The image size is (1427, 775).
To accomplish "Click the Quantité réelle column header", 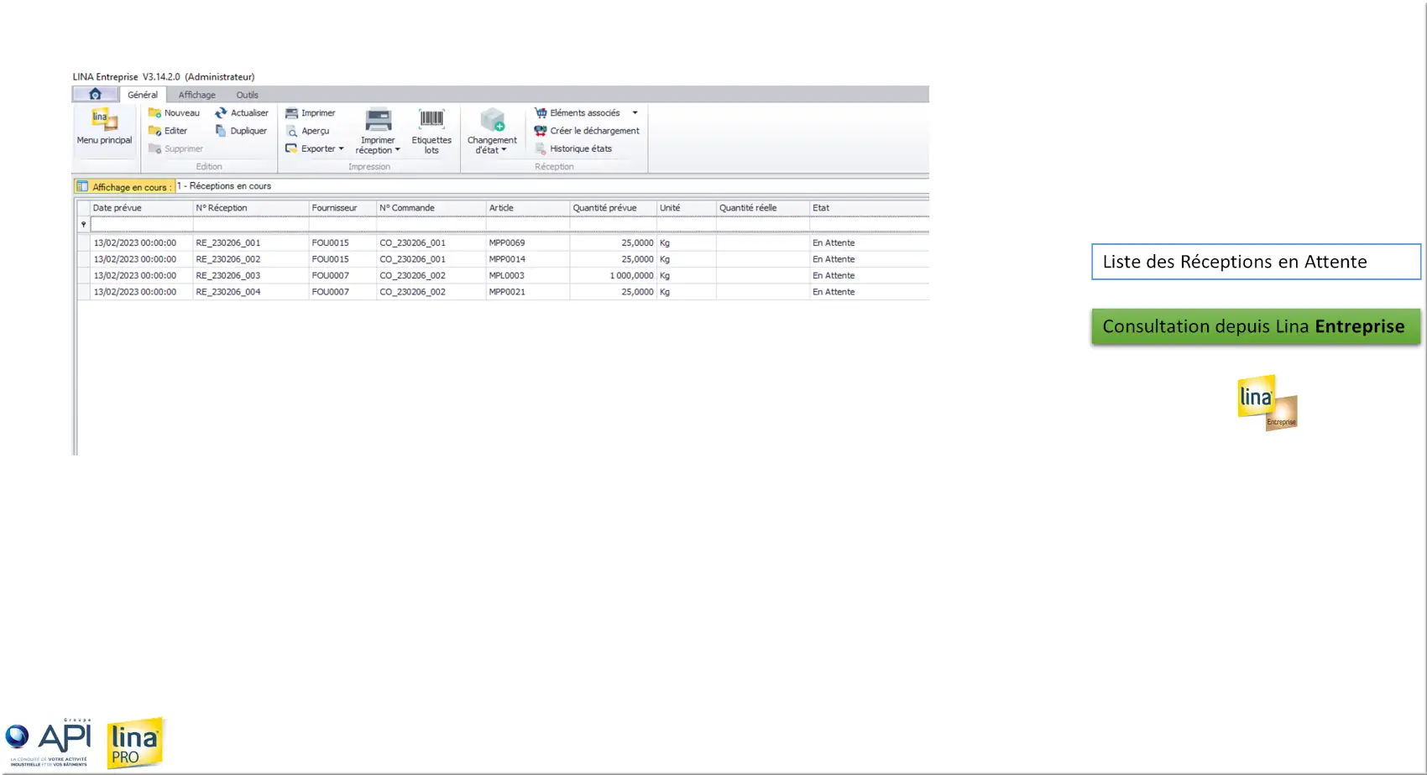I will click(763, 208).
